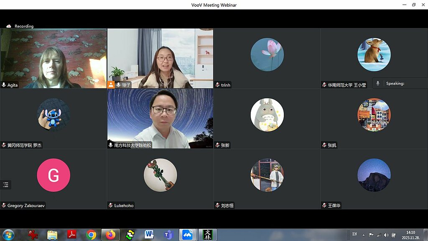Image resolution: width=428 pixels, height=241 pixels.
Task: Click the cloud Recording indicator icon
Action: coord(8,26)
